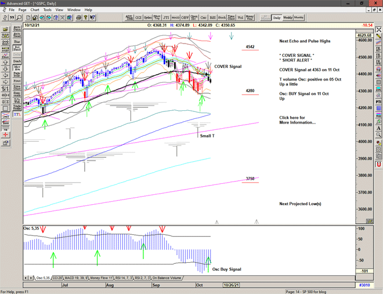Click the COVER Signal chart label
Viewport: 383px width, 294px height.
227,67
